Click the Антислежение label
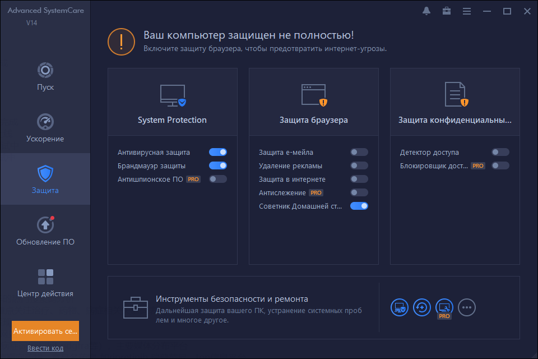Screen dimensions: 538x359 point(282,193)
